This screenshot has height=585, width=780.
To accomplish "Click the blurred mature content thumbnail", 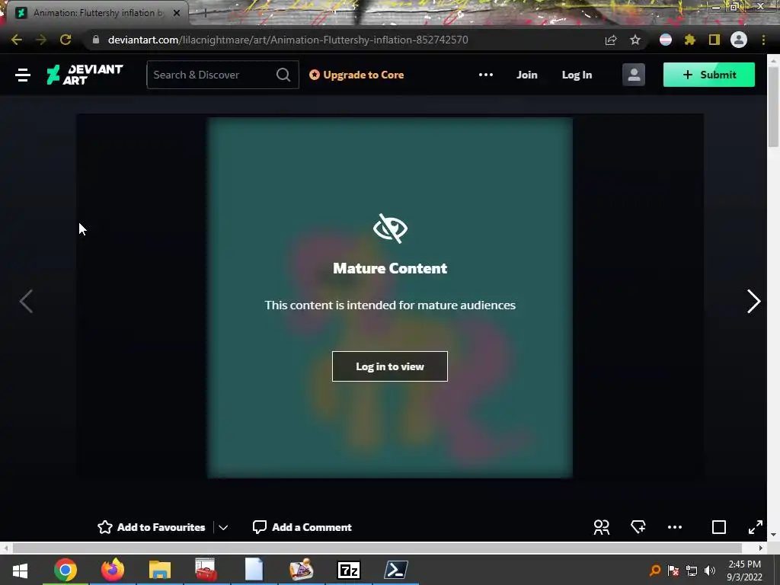I will tap(390, 298).
